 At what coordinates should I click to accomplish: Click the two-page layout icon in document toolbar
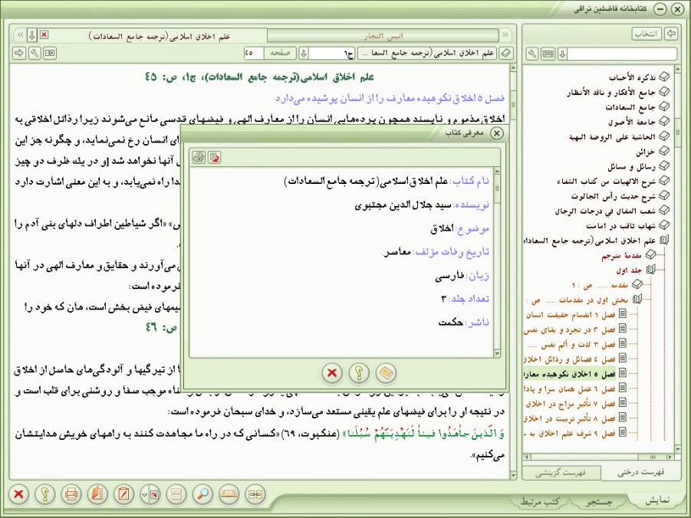pyautogui.click(x=50, y=54)
